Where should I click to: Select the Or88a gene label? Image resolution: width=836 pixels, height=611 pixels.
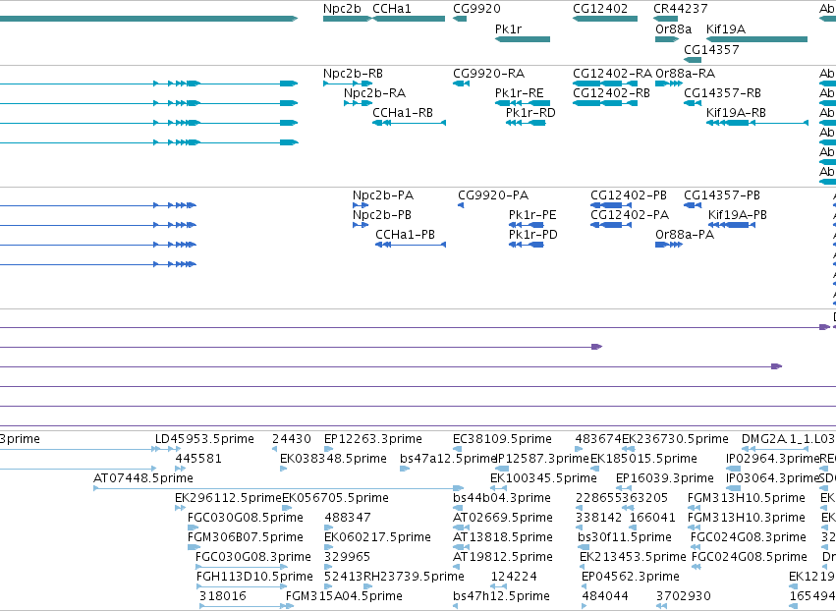[x=673, y=28]
